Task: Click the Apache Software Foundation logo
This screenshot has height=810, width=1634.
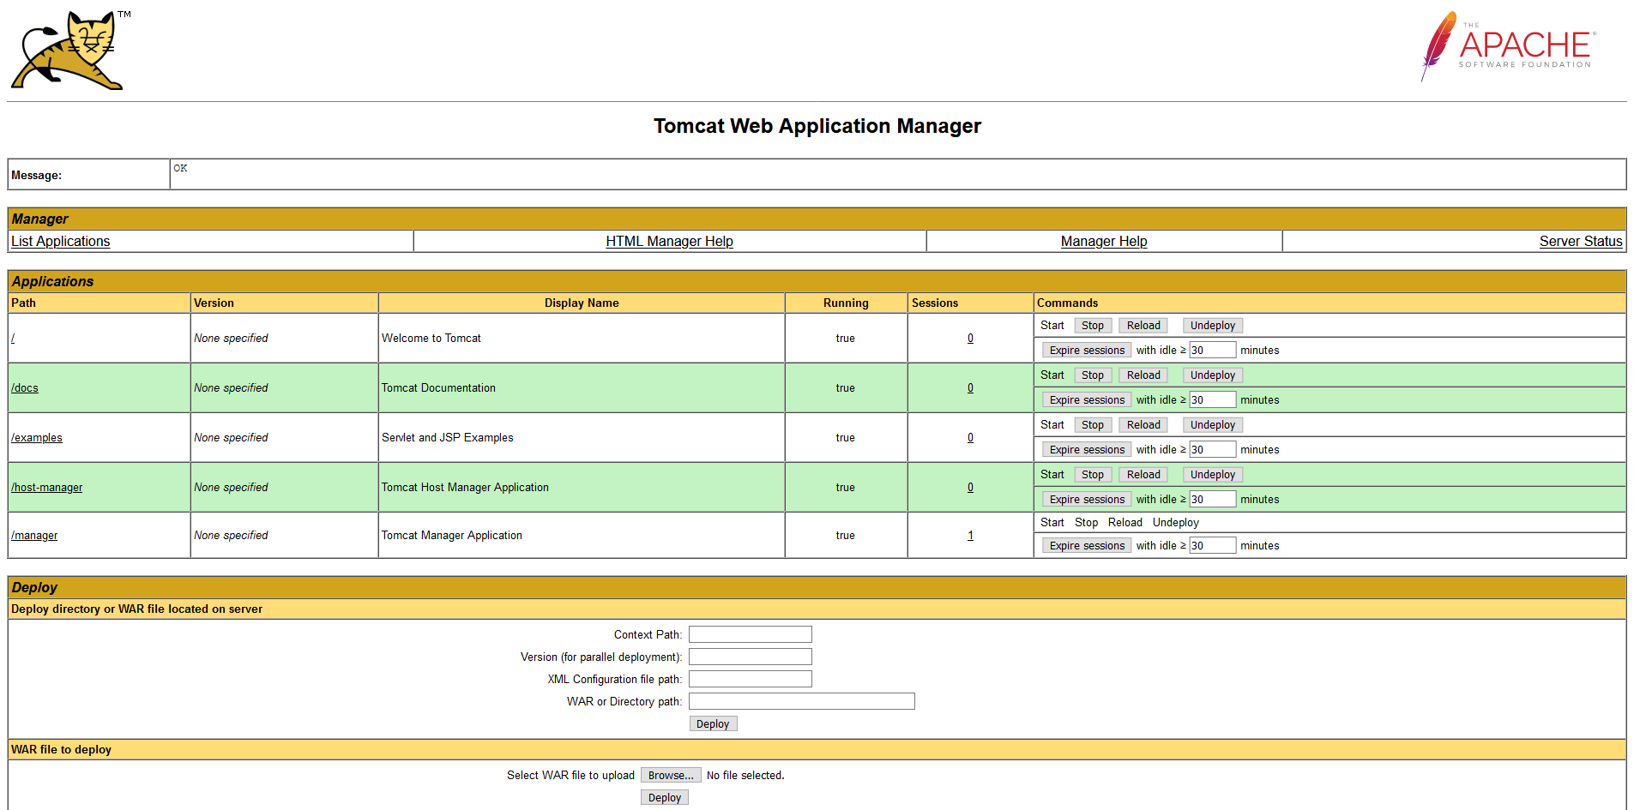Action: tap(1508, 47)
